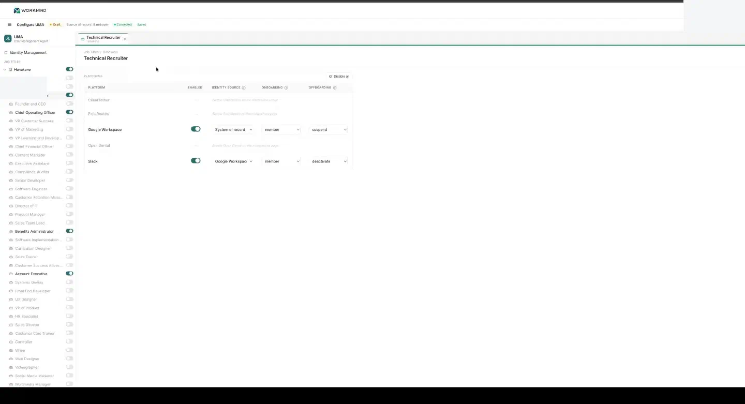
Task: Click the briefcase icon beside UX Designer
Action: click(11, 300)
